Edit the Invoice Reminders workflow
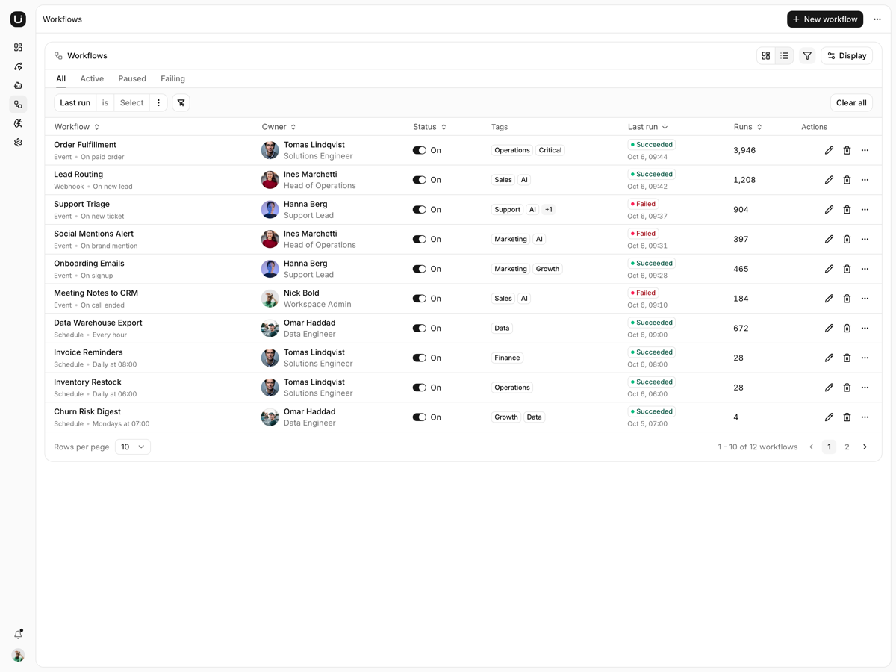This screenshot has width=896, height=672. 829,358
